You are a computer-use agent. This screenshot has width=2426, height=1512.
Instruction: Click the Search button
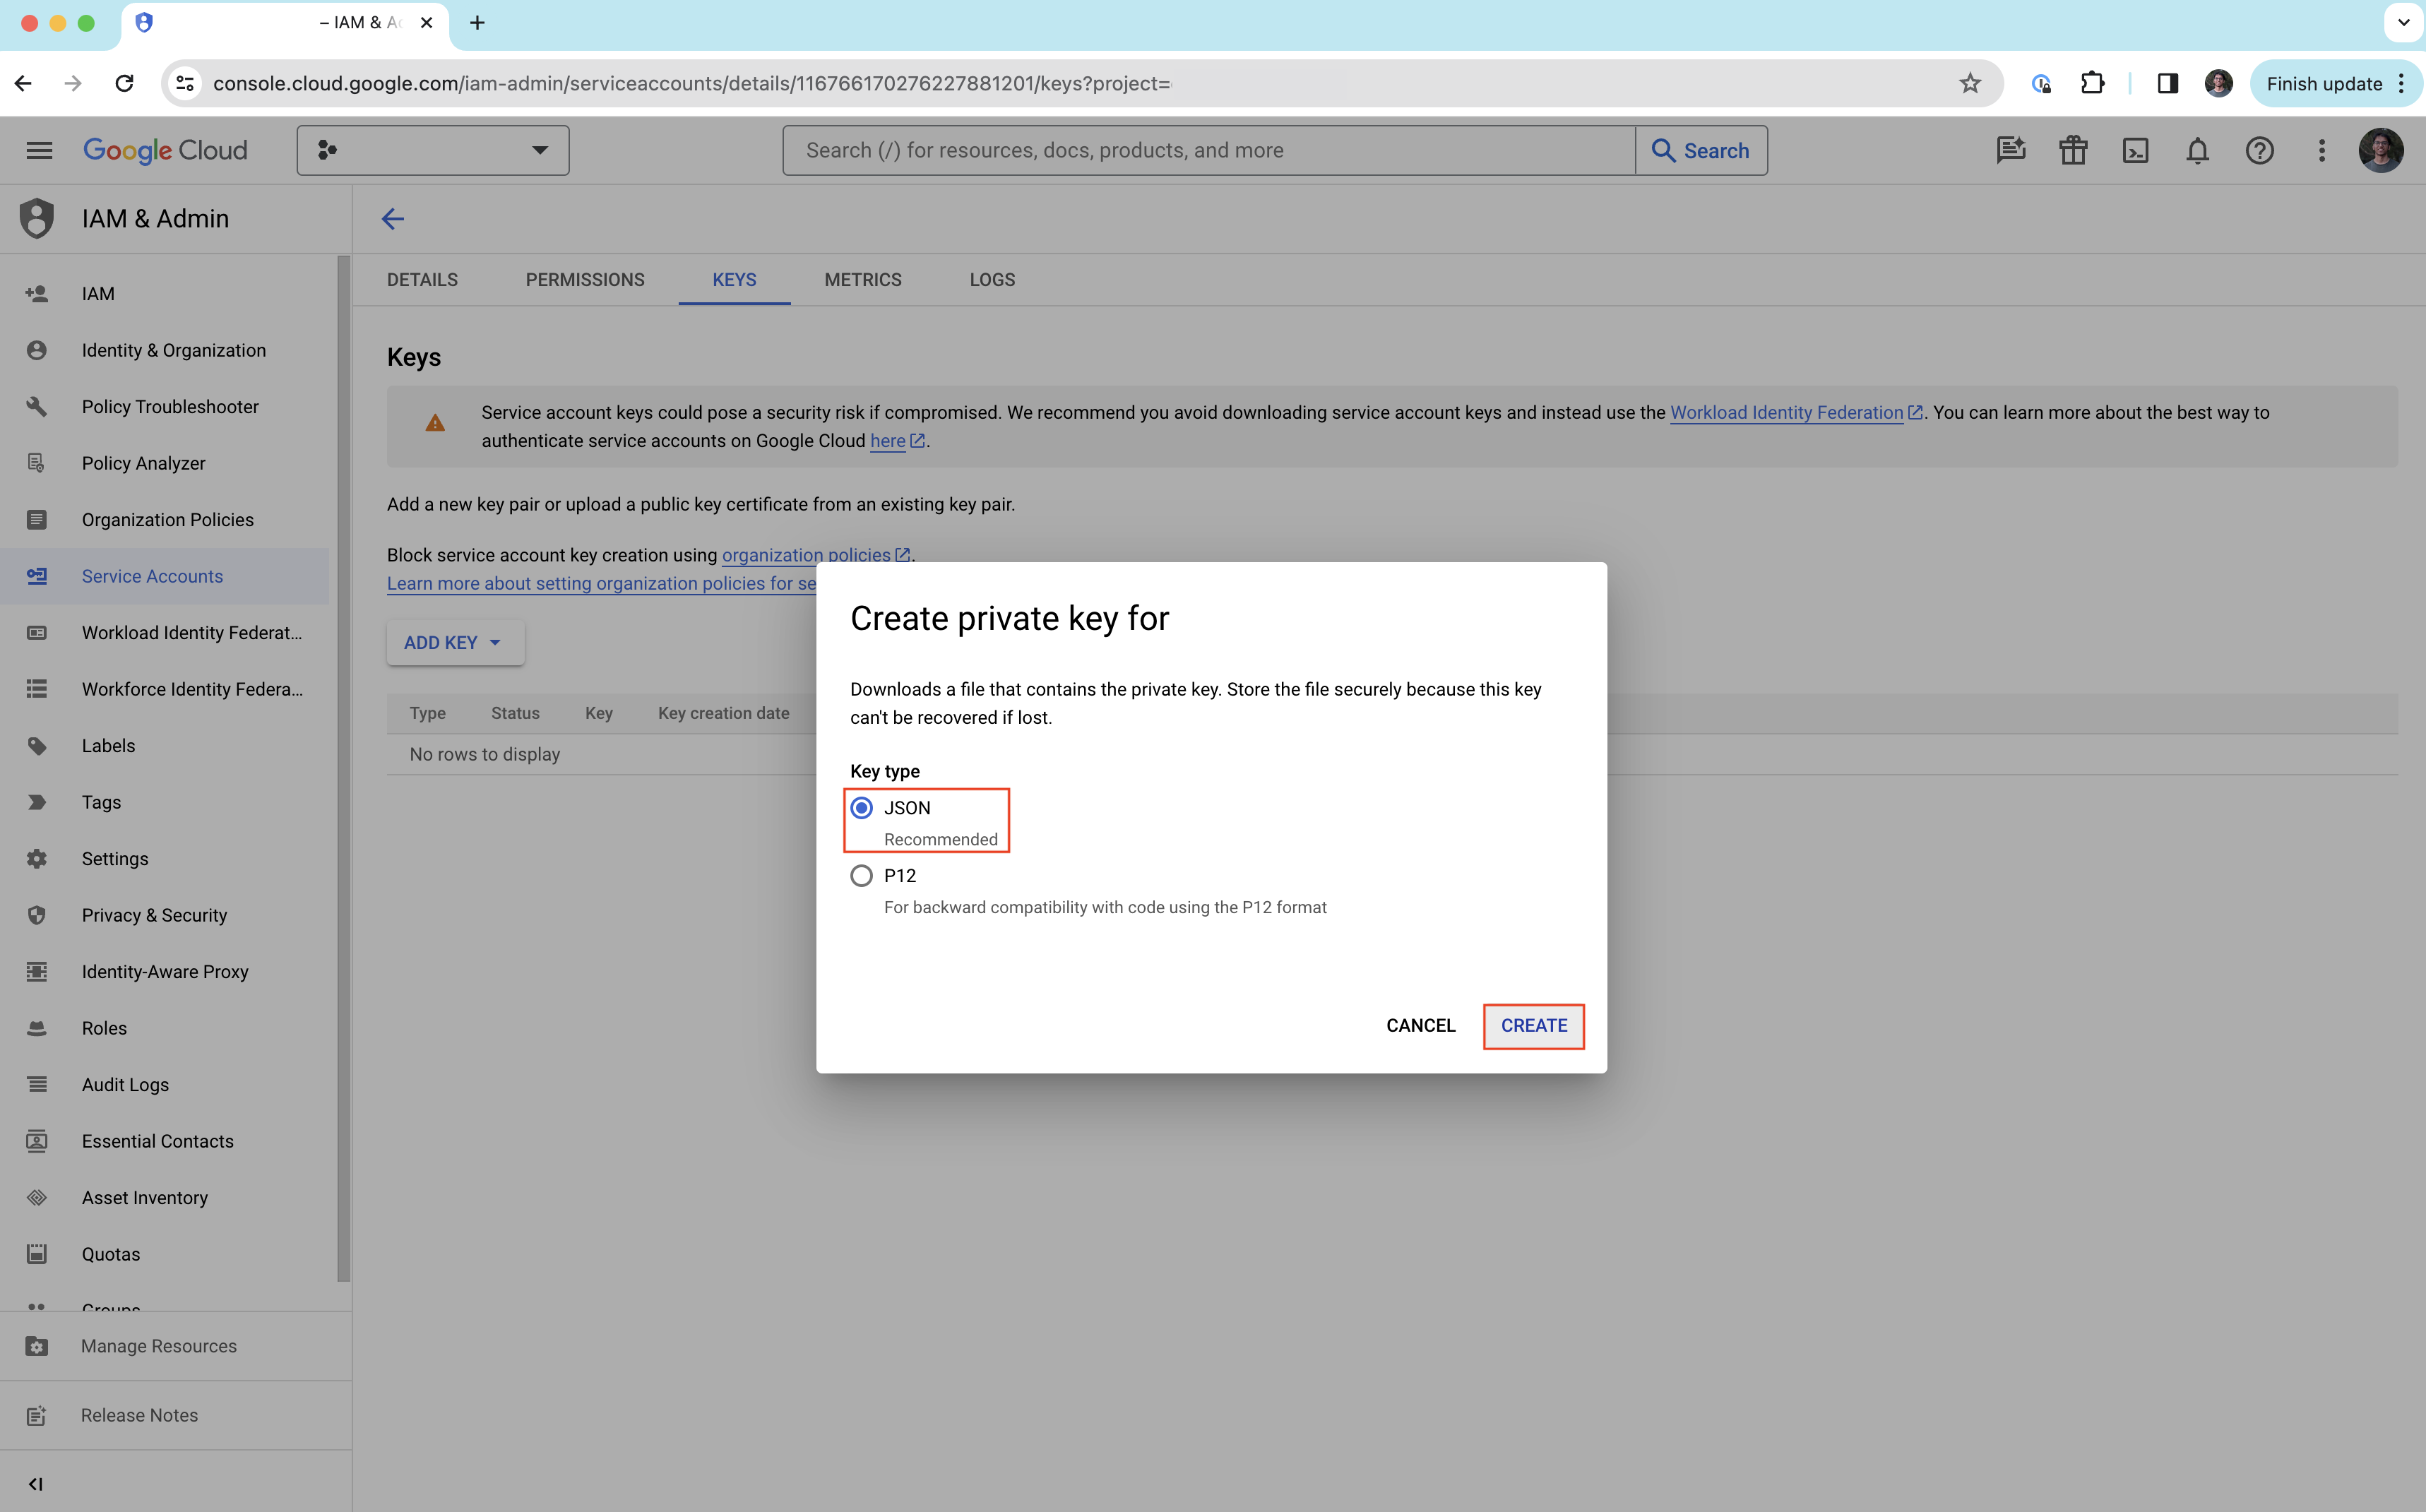(1701, 150)
